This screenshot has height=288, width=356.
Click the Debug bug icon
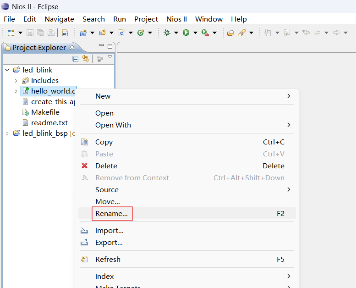coord(167,33)
